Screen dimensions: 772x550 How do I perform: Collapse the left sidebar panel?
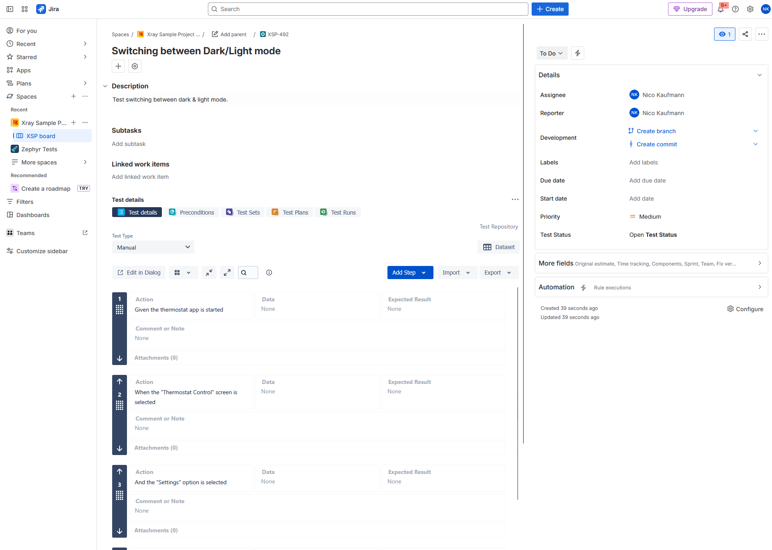point(10,9)
